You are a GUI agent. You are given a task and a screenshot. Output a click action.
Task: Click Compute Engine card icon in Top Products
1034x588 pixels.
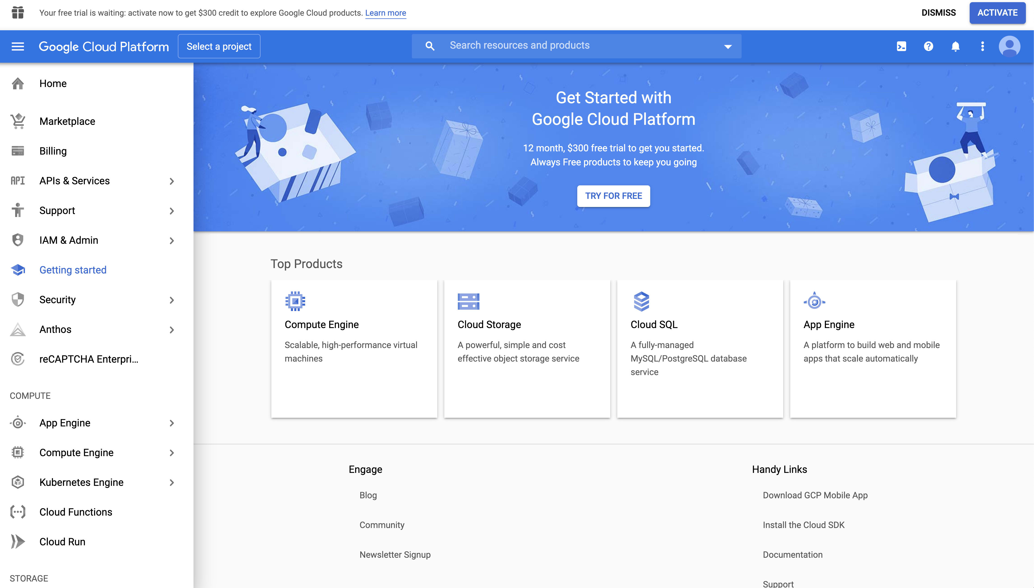click(295, 301)
